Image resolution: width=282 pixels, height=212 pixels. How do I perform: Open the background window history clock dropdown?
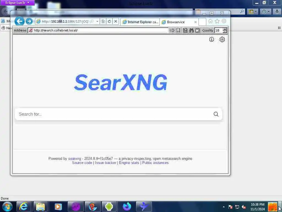click(x=265, y=12)
